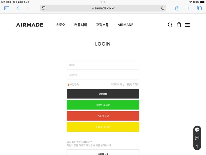The height and width of the screenshot is (155, 206).
Task: Open the Safari sidebar panel icon
Action: click(7, 8)
